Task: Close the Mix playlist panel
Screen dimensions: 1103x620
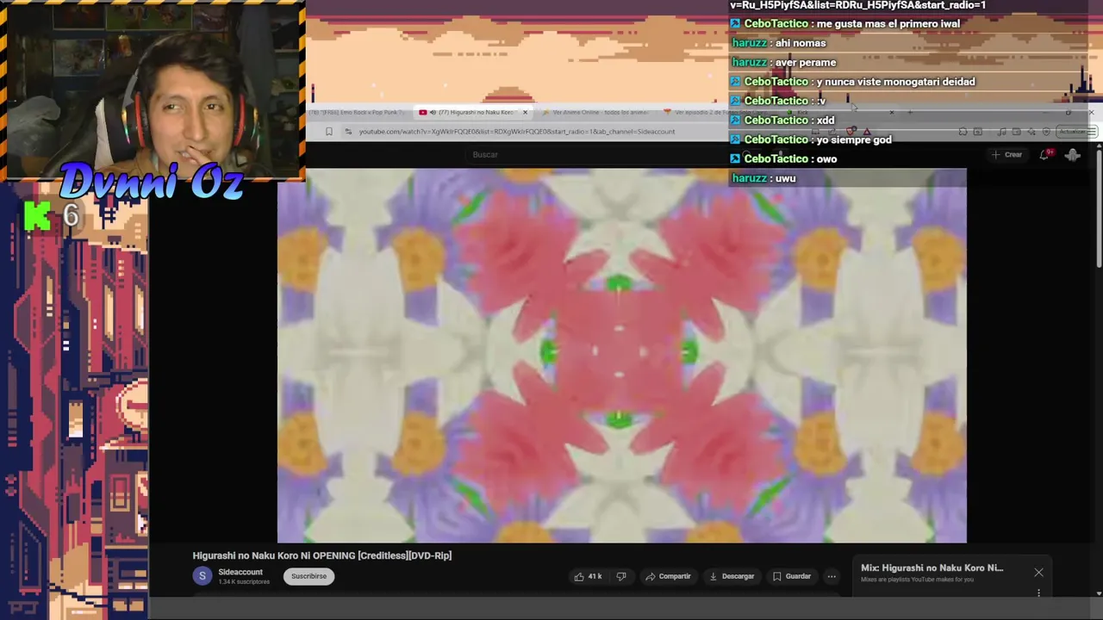Action: (x=1038, y=573)
